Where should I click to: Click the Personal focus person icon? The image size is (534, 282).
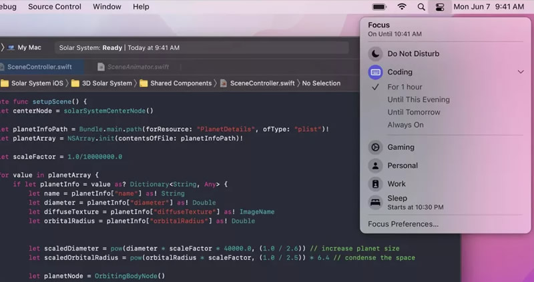[375, 165]
